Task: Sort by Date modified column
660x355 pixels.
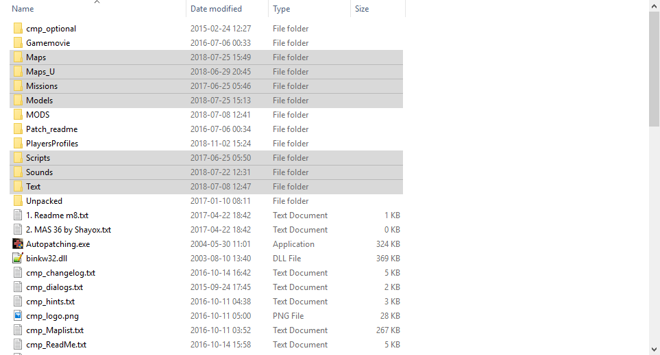Action: [216, 9]
